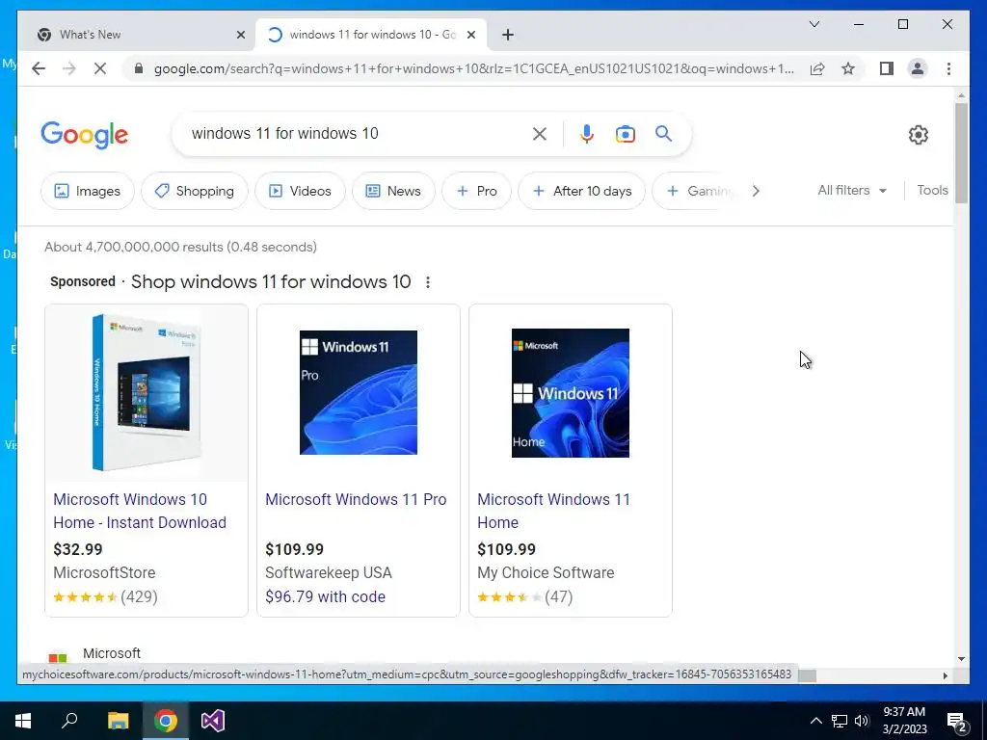Open sponsored results three-dot menu
This screenshot has width=987, height=740.
[x=427, y=282]
